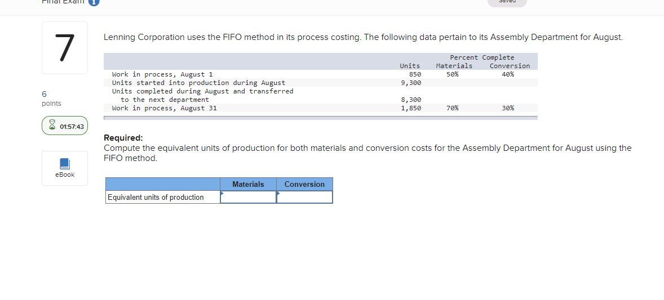
Task: Click the 40% conversion percentage
Action: [x=508, y=74]
